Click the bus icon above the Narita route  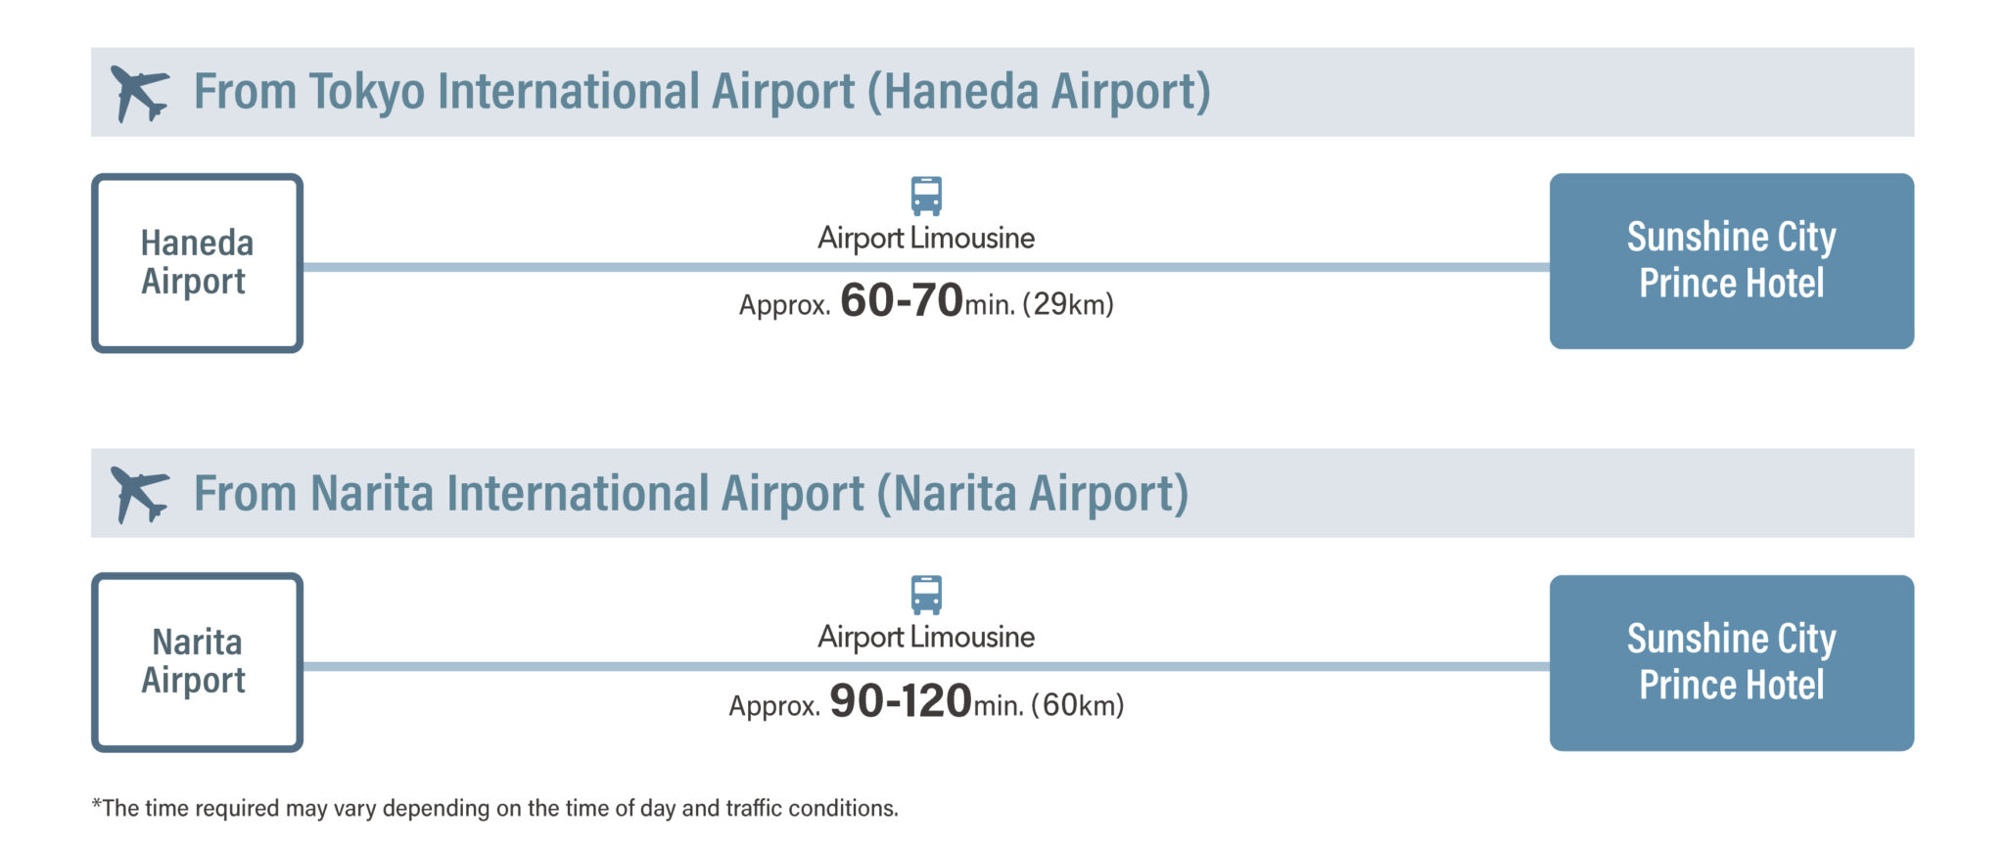pos(926,595)
